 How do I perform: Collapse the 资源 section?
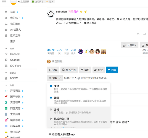point(6,49)
